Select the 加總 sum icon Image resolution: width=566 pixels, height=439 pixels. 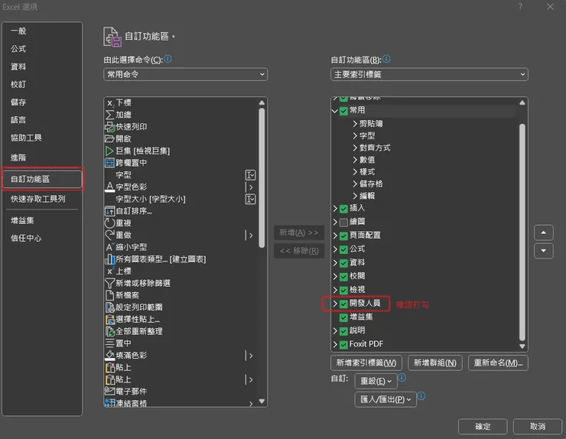[109, 115]
